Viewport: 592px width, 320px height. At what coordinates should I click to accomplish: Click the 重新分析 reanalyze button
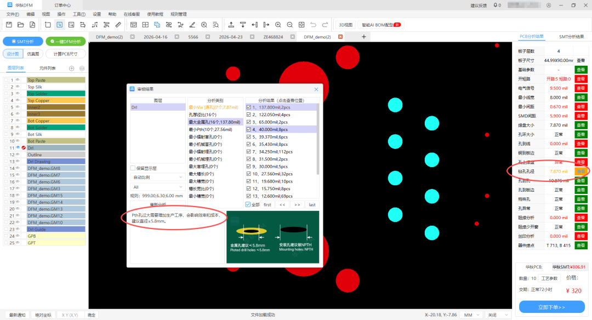click(x=157, y=203)
